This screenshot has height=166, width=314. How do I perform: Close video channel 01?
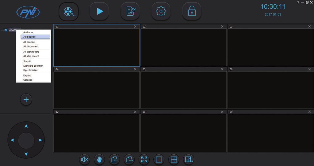(x=135, y=27)
